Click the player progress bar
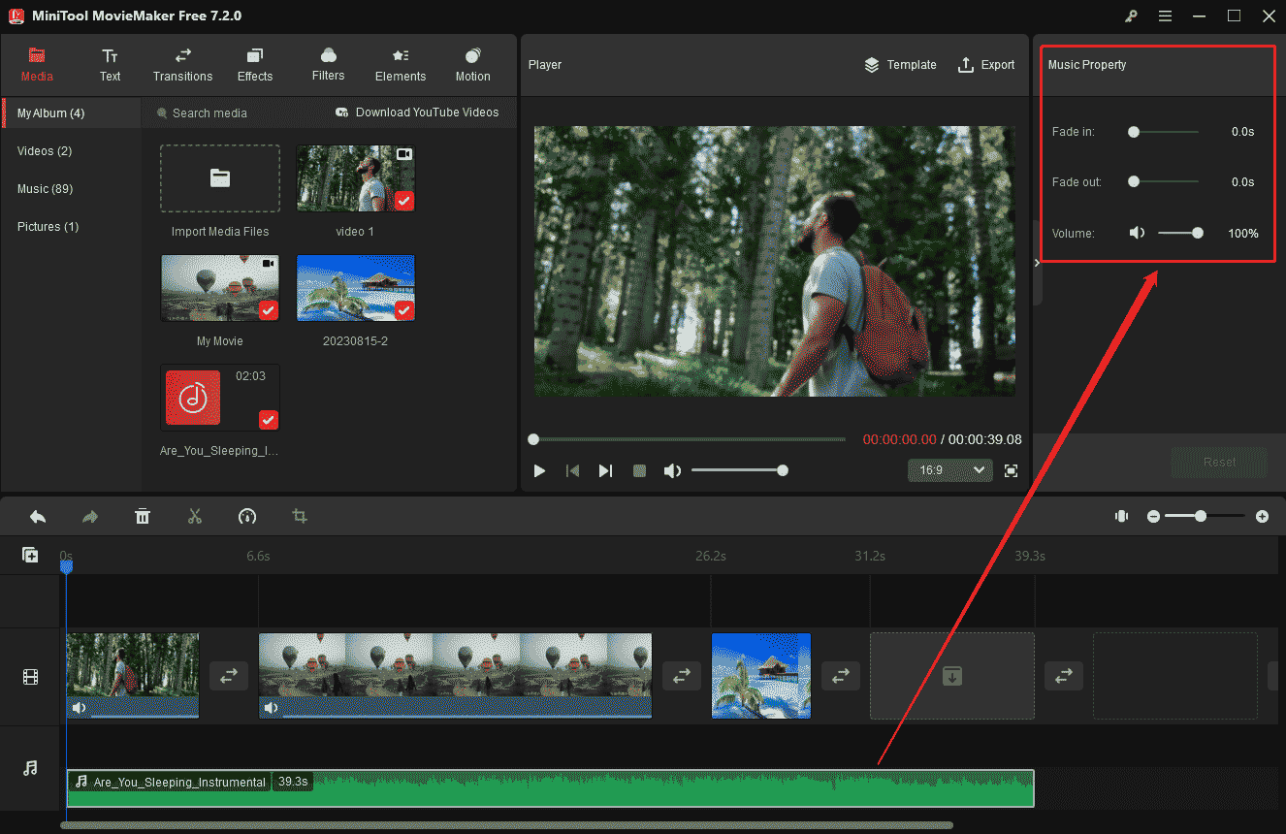This screenshot has height=834, width=1286. click(689, 439)
